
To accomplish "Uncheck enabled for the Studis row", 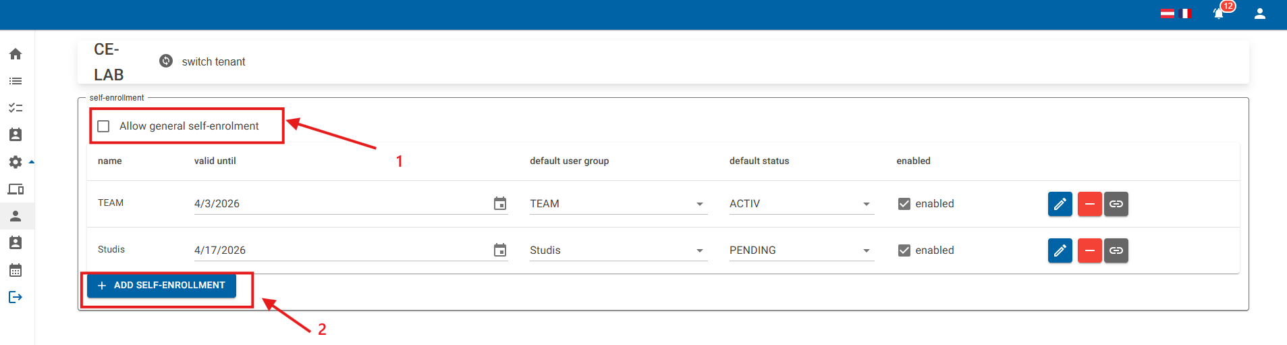I will coord(904,250).
